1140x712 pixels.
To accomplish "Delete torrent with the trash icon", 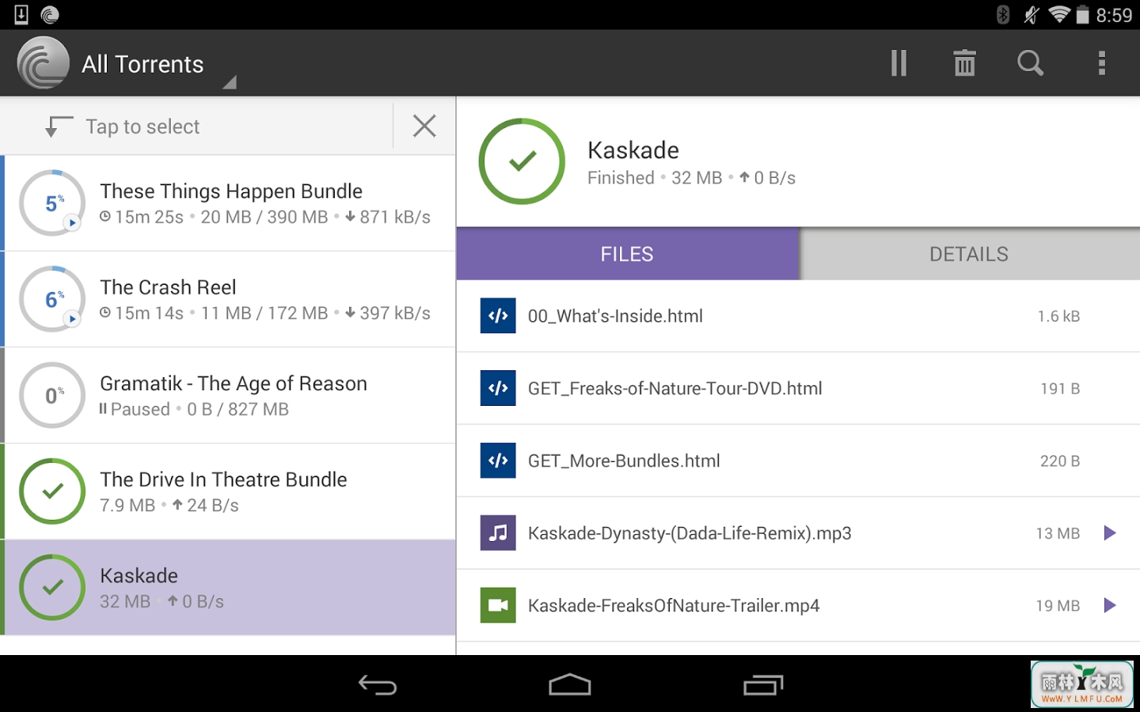I will pos(964,63).
